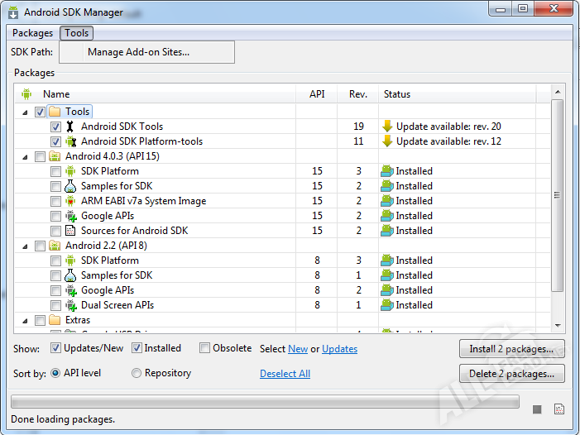
Task: Open the Packages menu
Action: [x=33, y=33]
